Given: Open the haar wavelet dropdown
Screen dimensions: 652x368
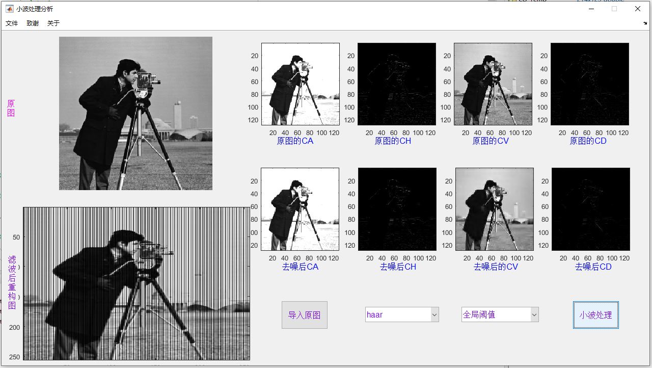Looking at the screenshot, I should pos(402,314).
